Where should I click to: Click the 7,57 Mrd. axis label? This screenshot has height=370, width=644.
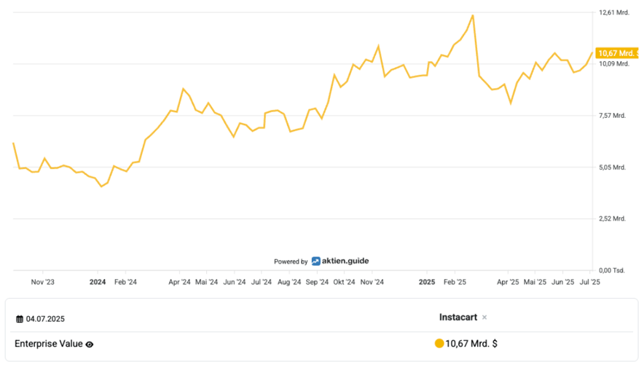613,116
